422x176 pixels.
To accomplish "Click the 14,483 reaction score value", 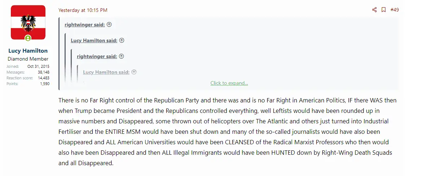I will click(43, 78).
